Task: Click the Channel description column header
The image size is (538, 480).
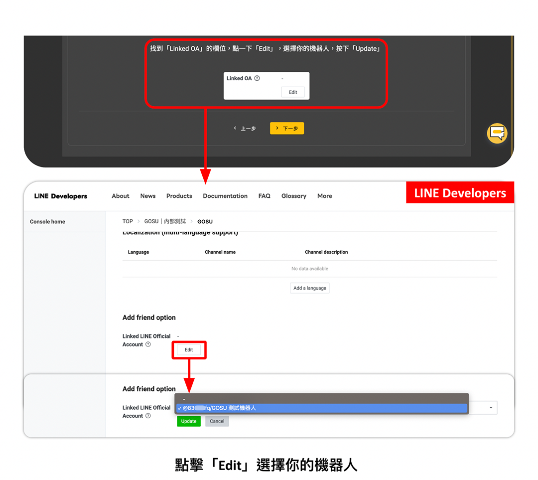Action: (326, 252)
